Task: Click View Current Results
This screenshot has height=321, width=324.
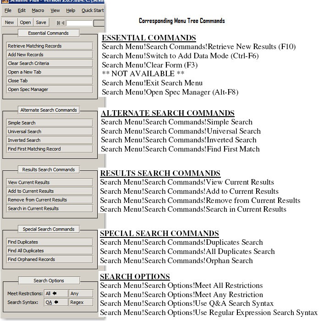Action: pyautogui.click(x=49, y=182)
